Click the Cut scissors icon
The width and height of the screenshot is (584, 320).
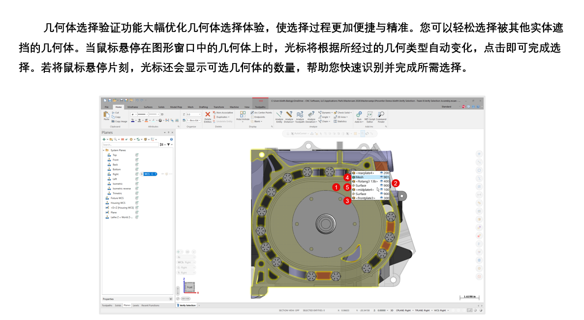click(x=113, y=113)
